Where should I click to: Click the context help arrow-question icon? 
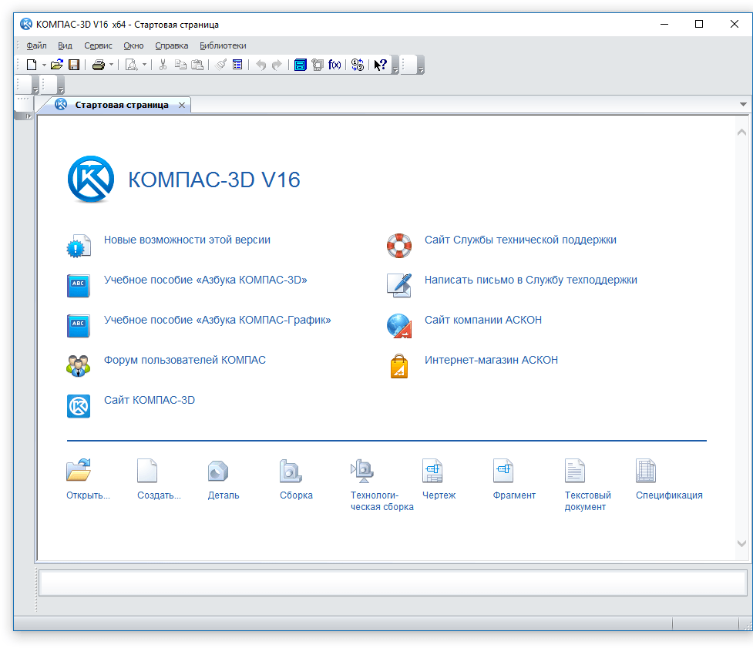pyautogui.click(x=380, y=65)
